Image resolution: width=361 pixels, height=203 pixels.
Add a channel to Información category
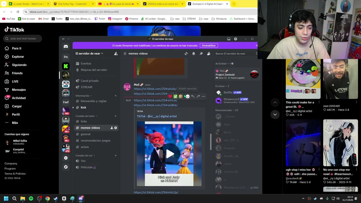116,96
